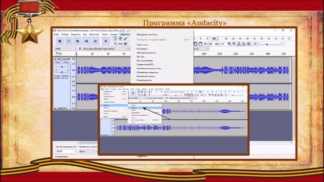The height and width of the screenshot is (182, 324).
Task: Click the Trim audio icon
Action: [x=206, y=44]
